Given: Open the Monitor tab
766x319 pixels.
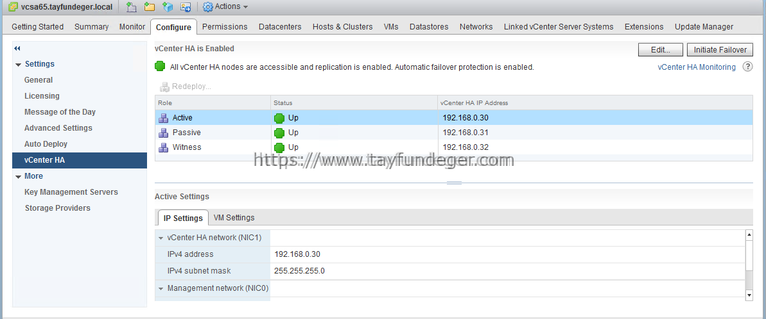Looking at the screenshot, I should [132, 27].
